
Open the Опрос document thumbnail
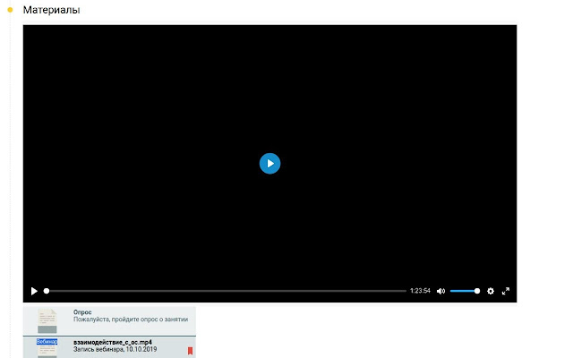(47, 320)
